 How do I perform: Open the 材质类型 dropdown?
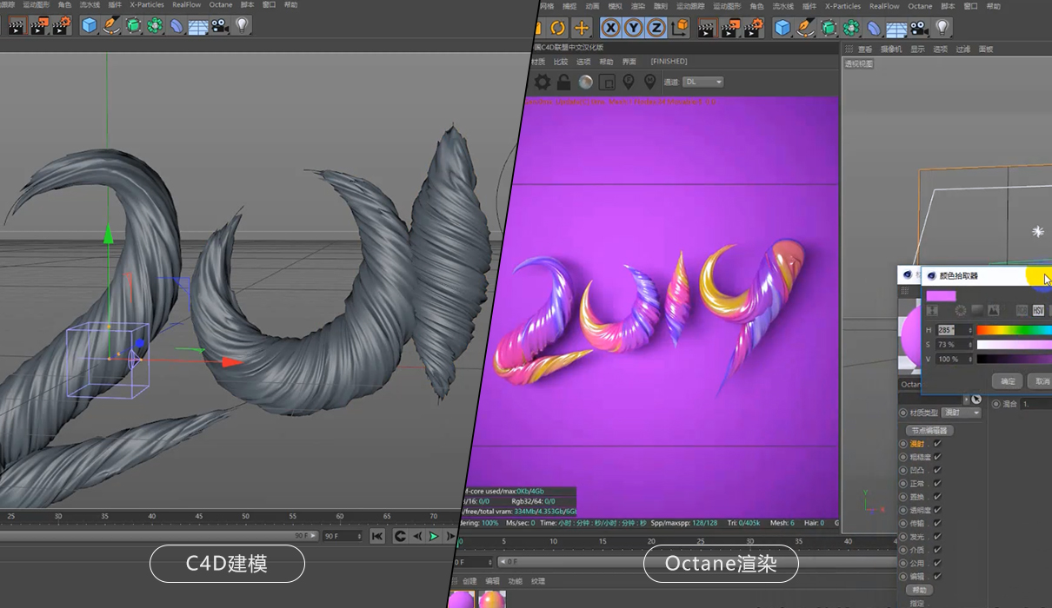click(962, 413)
